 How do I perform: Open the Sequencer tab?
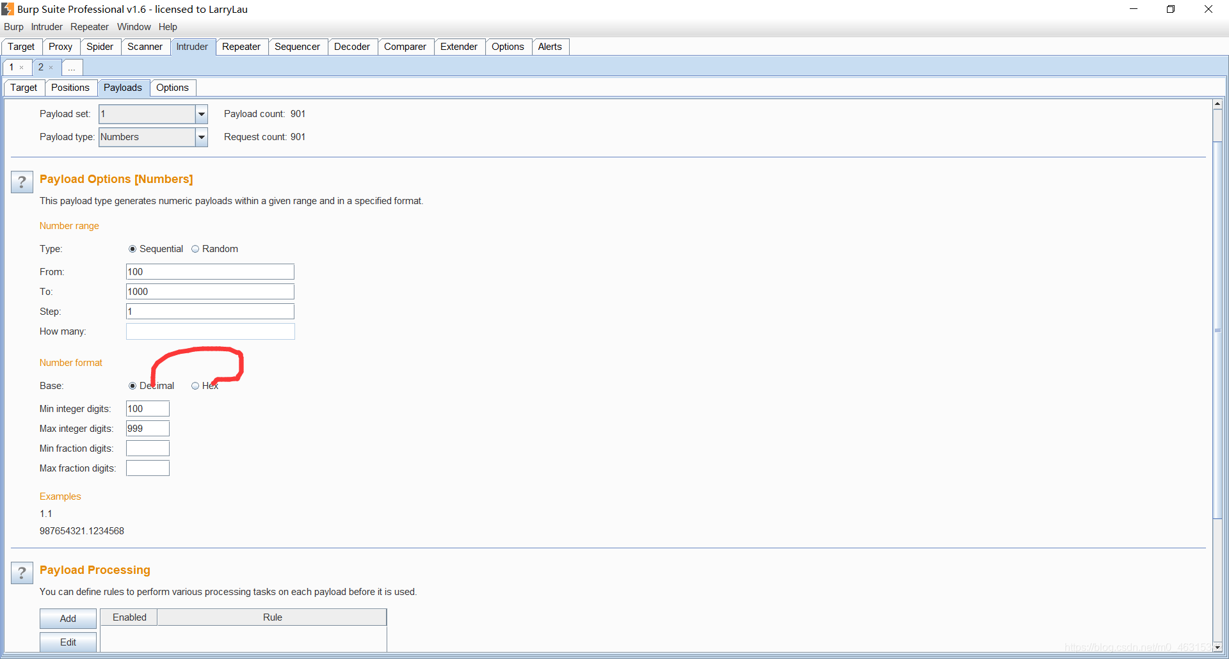(x=297, y=46)
